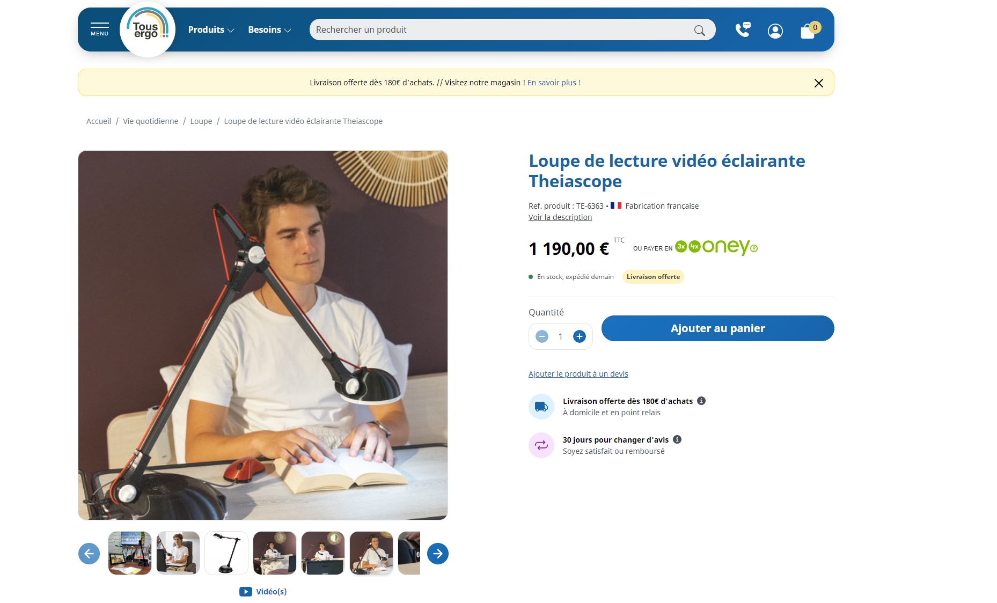Click Voir la description link
The width and height of the screenshot is (997, 603).
pos(560,217)
